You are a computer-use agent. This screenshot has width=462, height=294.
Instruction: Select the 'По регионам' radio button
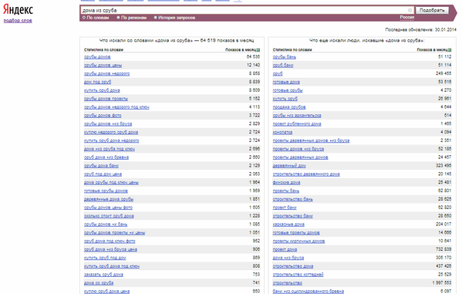click(118, 18)
